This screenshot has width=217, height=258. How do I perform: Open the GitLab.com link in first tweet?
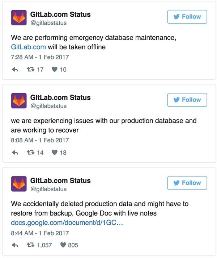click(29, 47)
